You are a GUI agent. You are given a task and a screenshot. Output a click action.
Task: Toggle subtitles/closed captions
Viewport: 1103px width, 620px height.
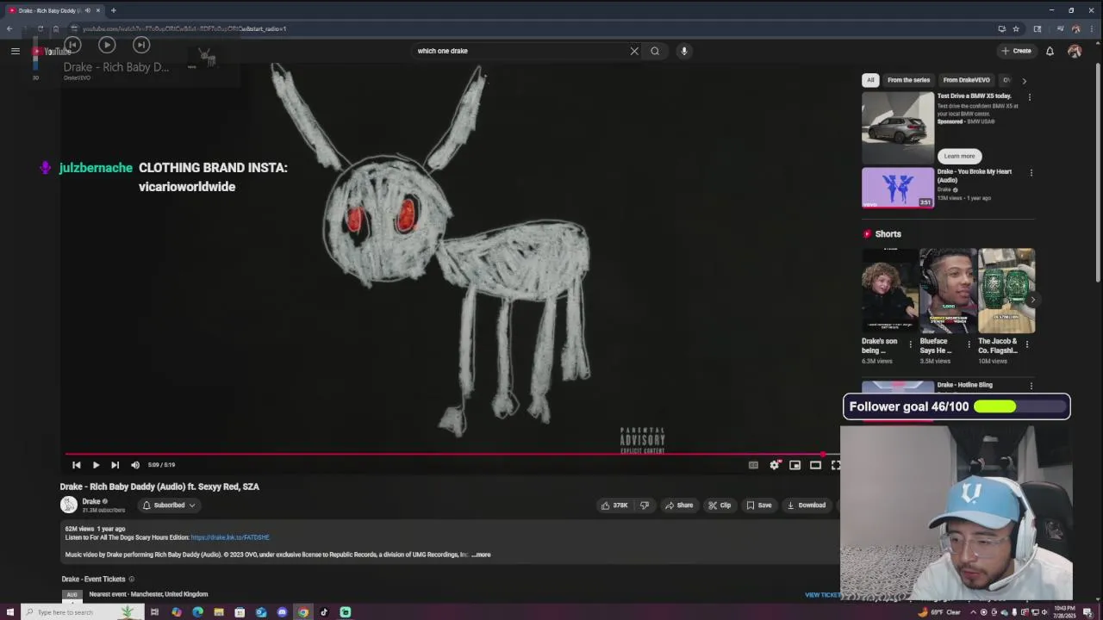coord(753,465)
